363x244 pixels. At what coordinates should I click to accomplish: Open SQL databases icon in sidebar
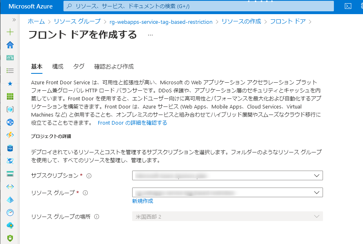[x=10, y=148]
